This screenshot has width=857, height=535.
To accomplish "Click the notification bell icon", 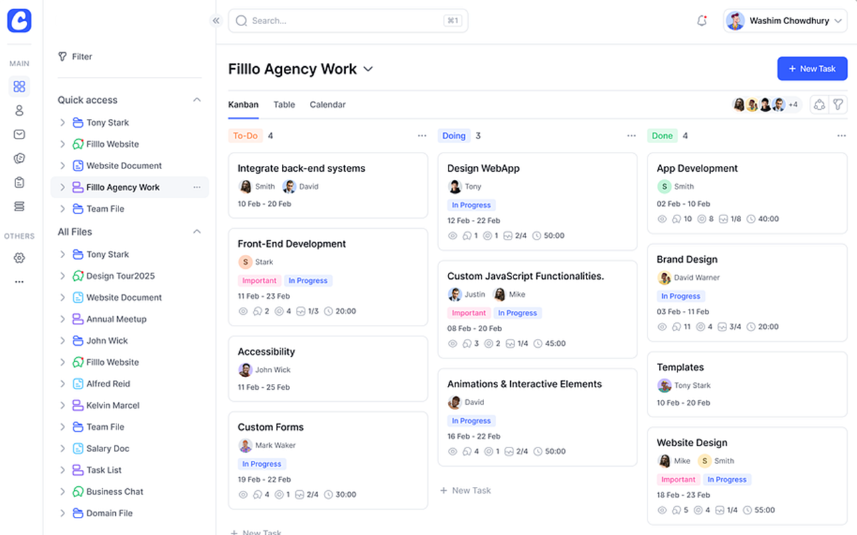I will coord(702,21).
